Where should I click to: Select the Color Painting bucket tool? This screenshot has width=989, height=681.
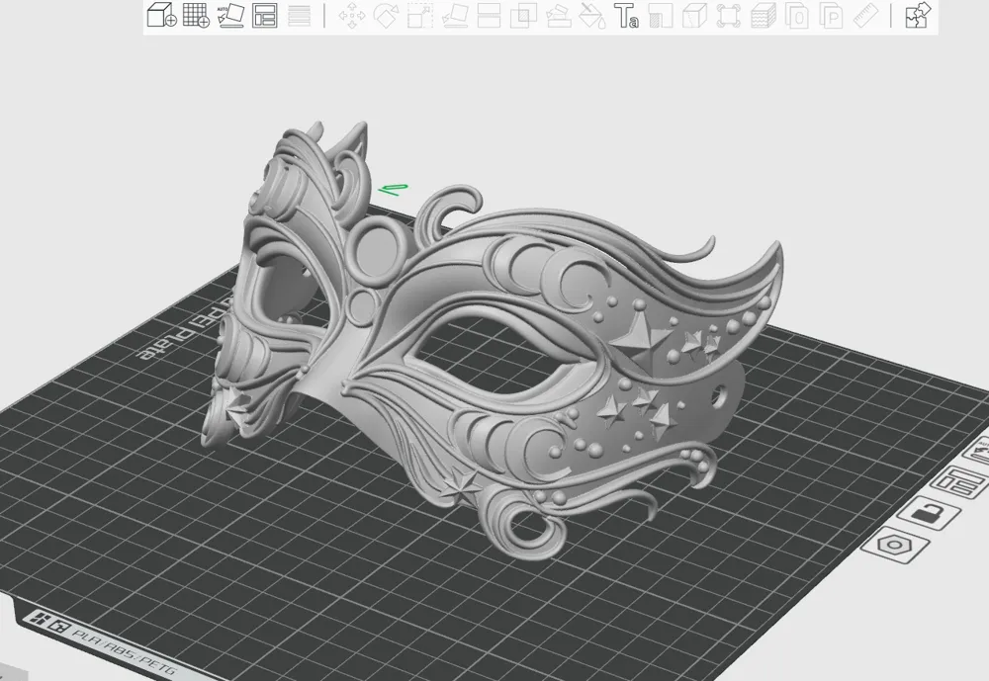tap(592, 16)
